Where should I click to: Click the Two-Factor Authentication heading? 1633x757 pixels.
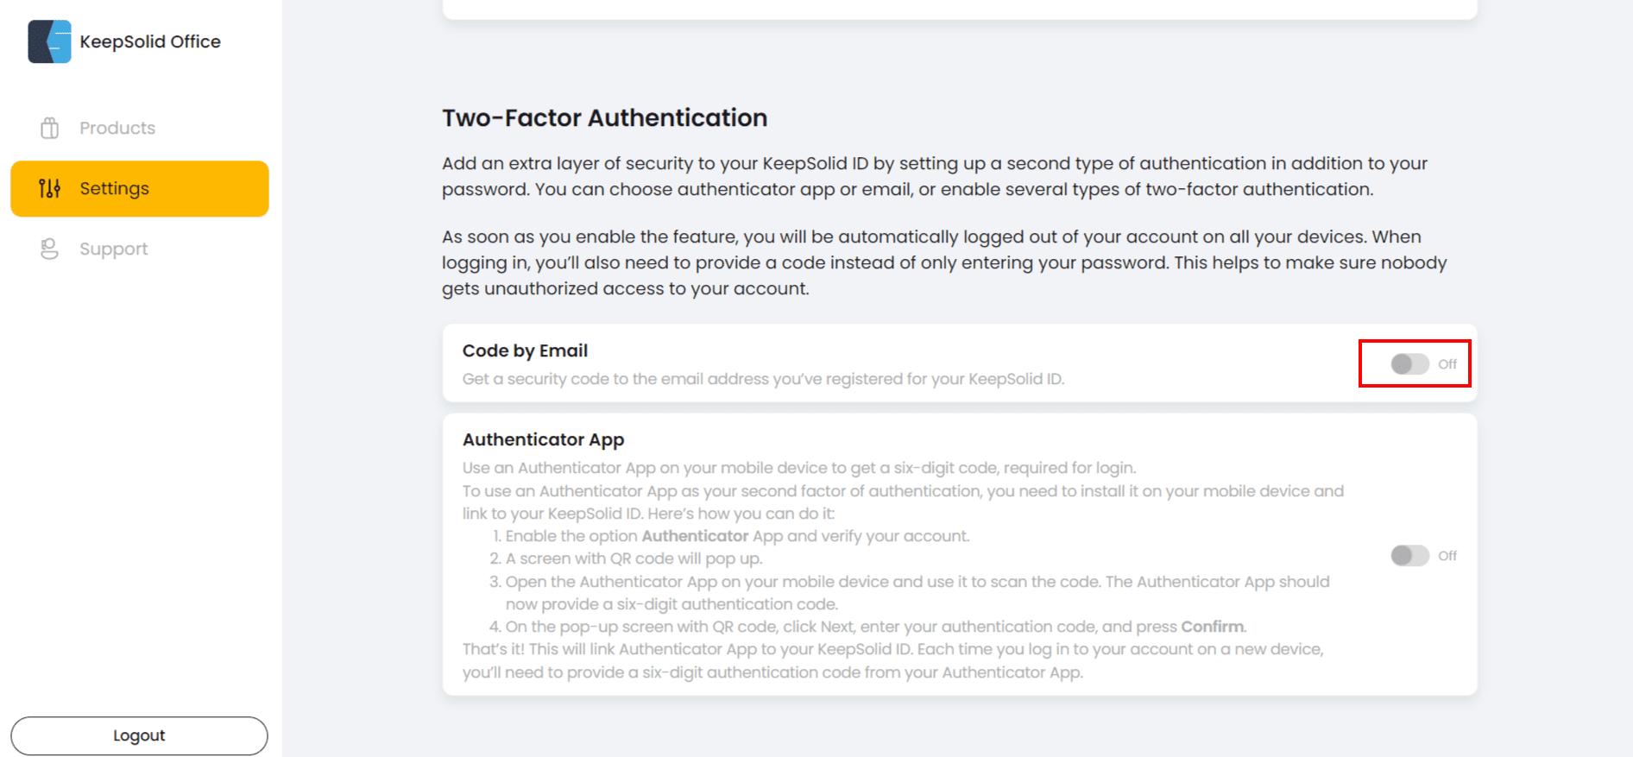[604, 117]
